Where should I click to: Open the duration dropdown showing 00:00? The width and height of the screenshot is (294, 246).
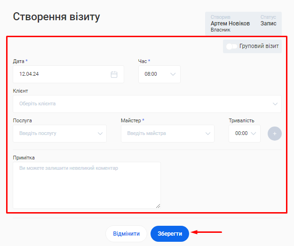242,134
